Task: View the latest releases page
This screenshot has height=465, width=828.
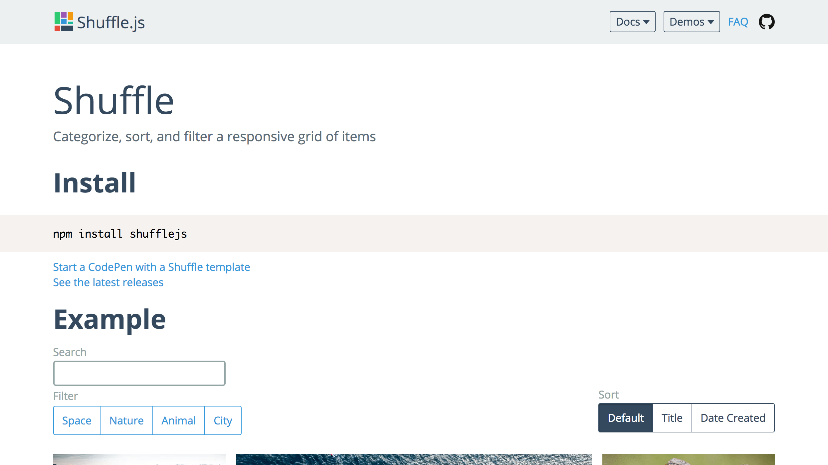Action: point(108,282)
